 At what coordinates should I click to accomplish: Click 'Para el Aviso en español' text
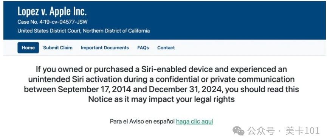pos(142,121)
